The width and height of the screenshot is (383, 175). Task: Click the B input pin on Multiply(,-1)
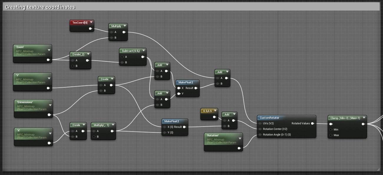[x=94, y=137]
